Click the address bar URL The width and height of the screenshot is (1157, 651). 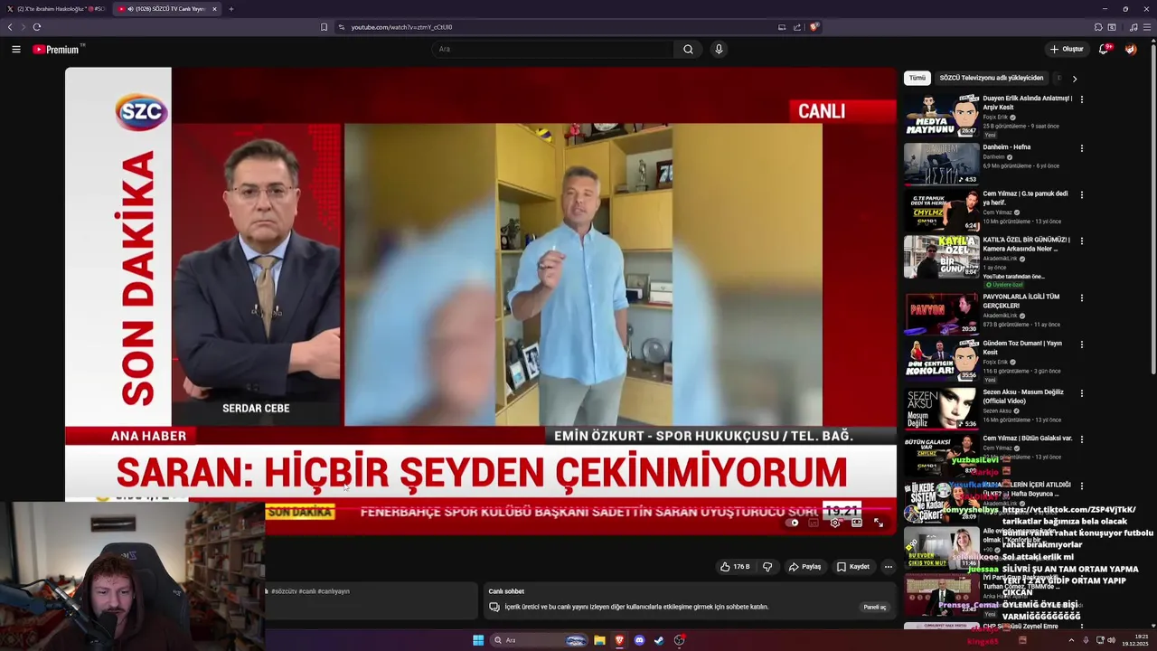(x=401, y=27)
